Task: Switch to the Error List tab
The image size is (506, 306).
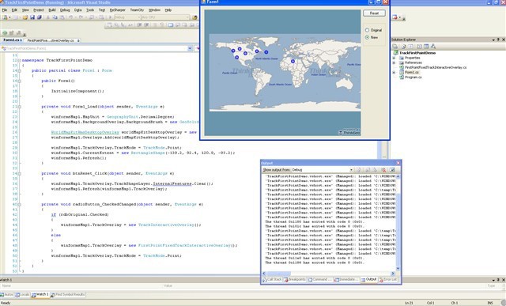Action: (x=388, y=280)
